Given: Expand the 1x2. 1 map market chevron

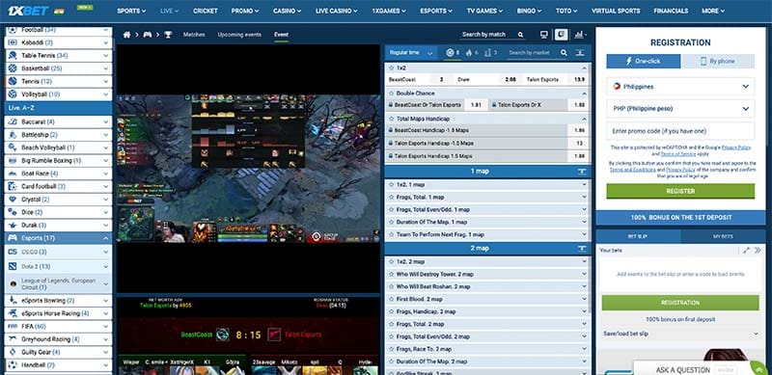Looking at the screenshot, I should [585, 184].
